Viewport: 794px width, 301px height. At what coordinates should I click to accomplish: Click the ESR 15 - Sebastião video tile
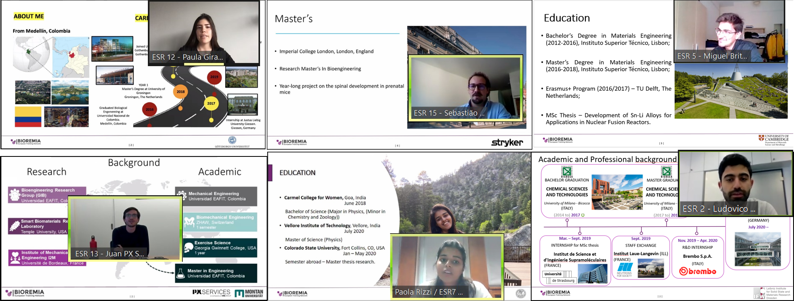click(x=465, y=88)
